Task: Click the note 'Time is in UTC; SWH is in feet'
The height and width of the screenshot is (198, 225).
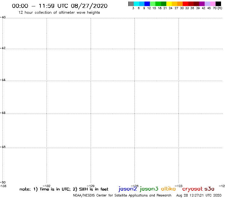Action: click(64, 189)
